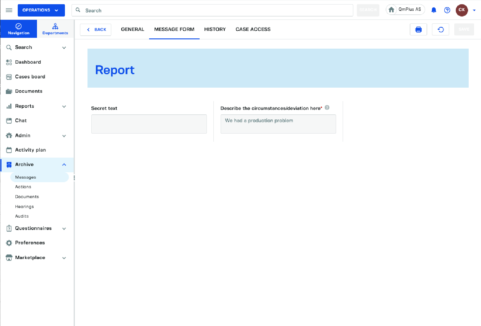Click the QmPlus AS home chip
The image size is (481, 326).
405,10
